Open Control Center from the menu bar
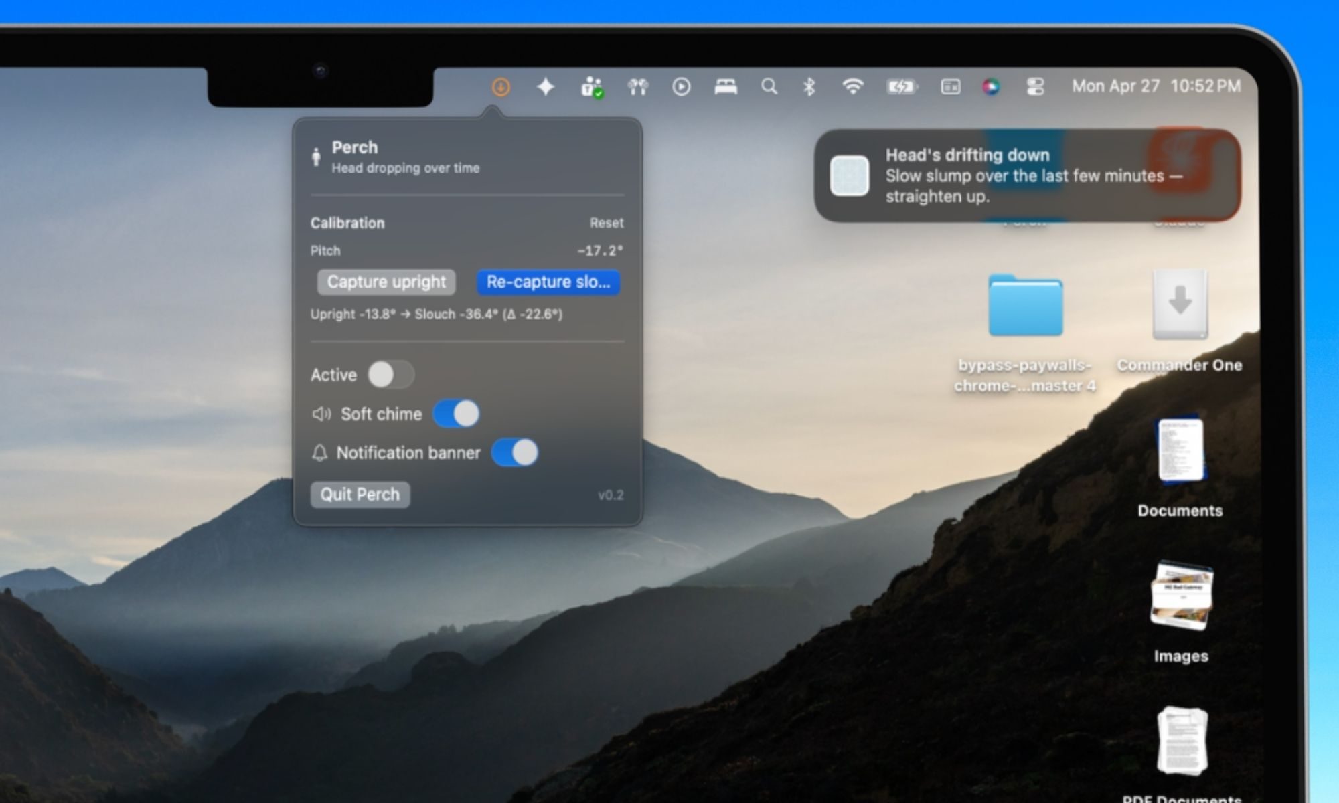Image resolution: width=1339 pixels, height=803 pixels. (x=1035, y=87)
